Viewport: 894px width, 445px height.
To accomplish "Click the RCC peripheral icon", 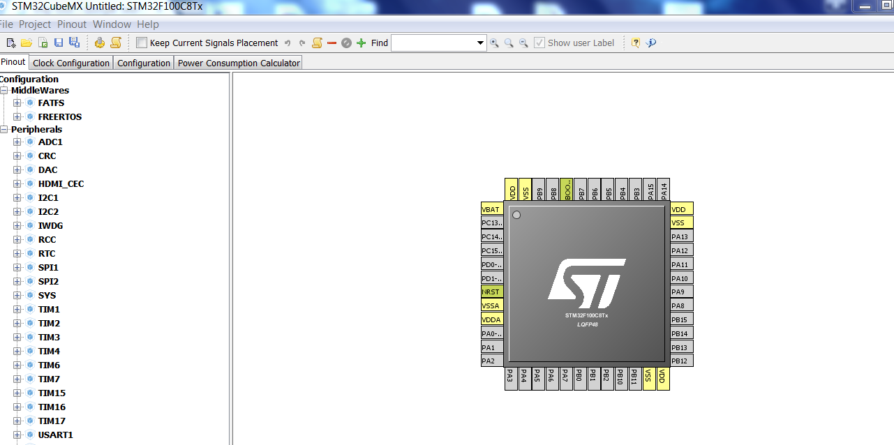I will pyautogui.click(x=30, y=239).
